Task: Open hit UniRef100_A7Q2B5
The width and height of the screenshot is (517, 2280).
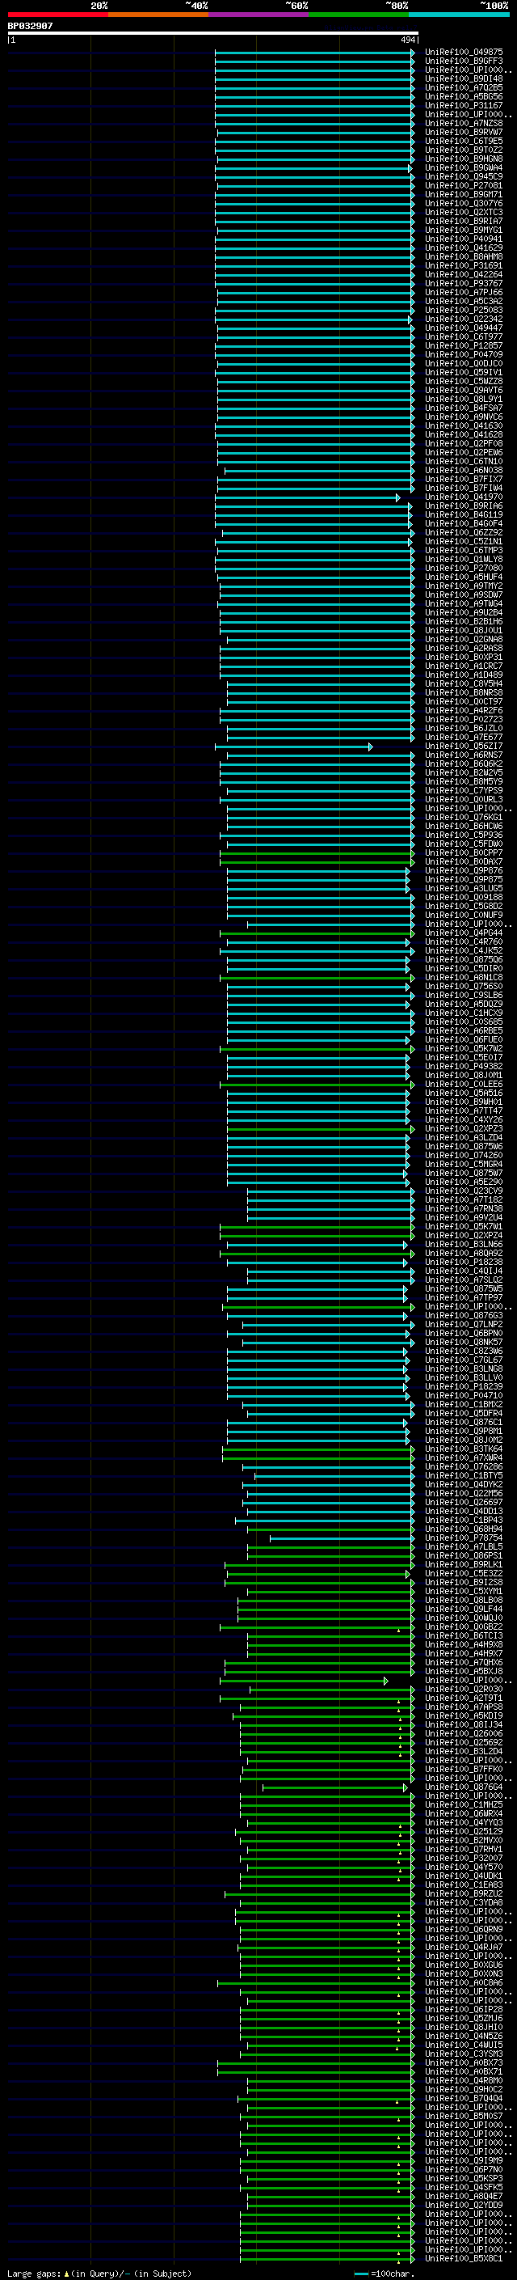Action: coord(464,87)
